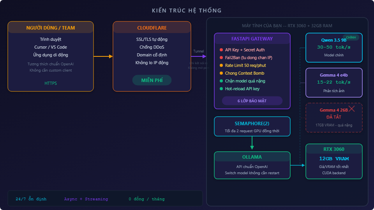Click the Gemma 4 26B model name
Image resolution: width=374 pixels, height=210 pixels.
click(x=334, y=110)
